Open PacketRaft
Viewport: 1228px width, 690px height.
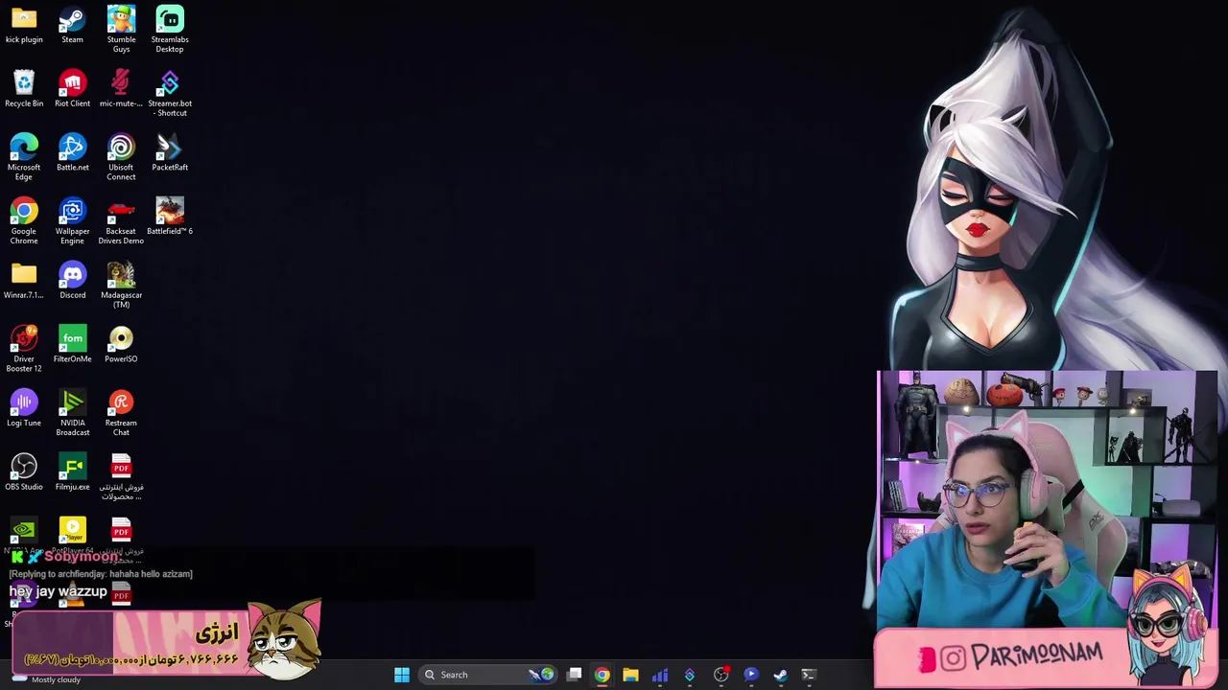(170, 153)
